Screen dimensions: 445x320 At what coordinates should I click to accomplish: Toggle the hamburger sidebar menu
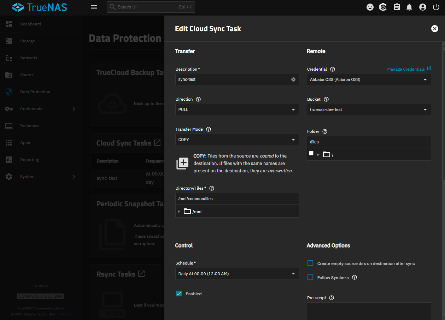click(94, 7)
